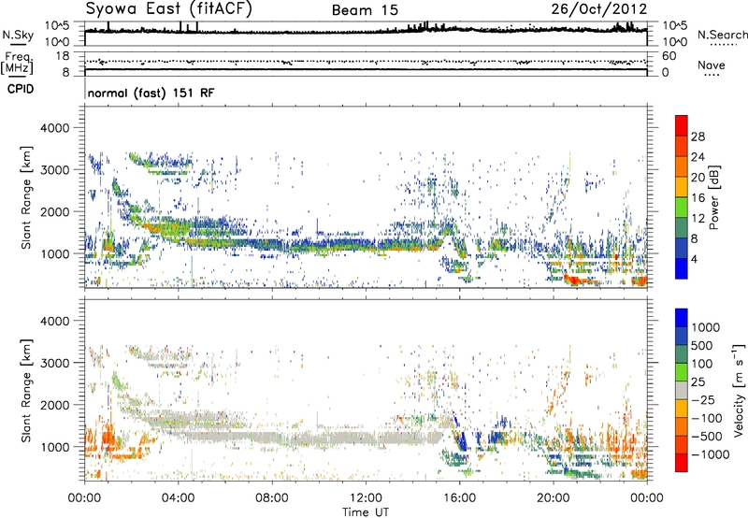Click the '16:00' time axis tick label

pyautogui.click(x=459, y=498)
